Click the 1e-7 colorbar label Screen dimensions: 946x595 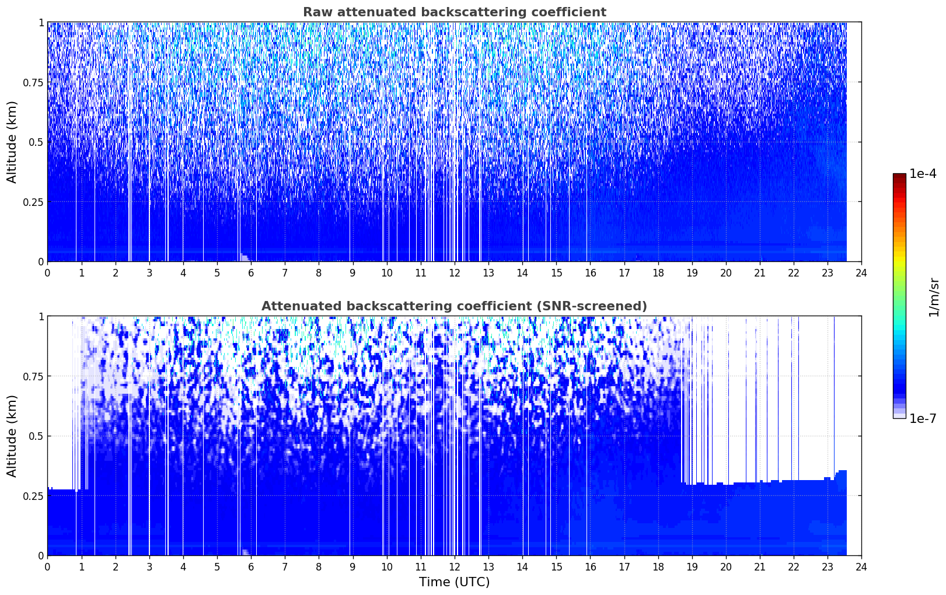(923, 419)
